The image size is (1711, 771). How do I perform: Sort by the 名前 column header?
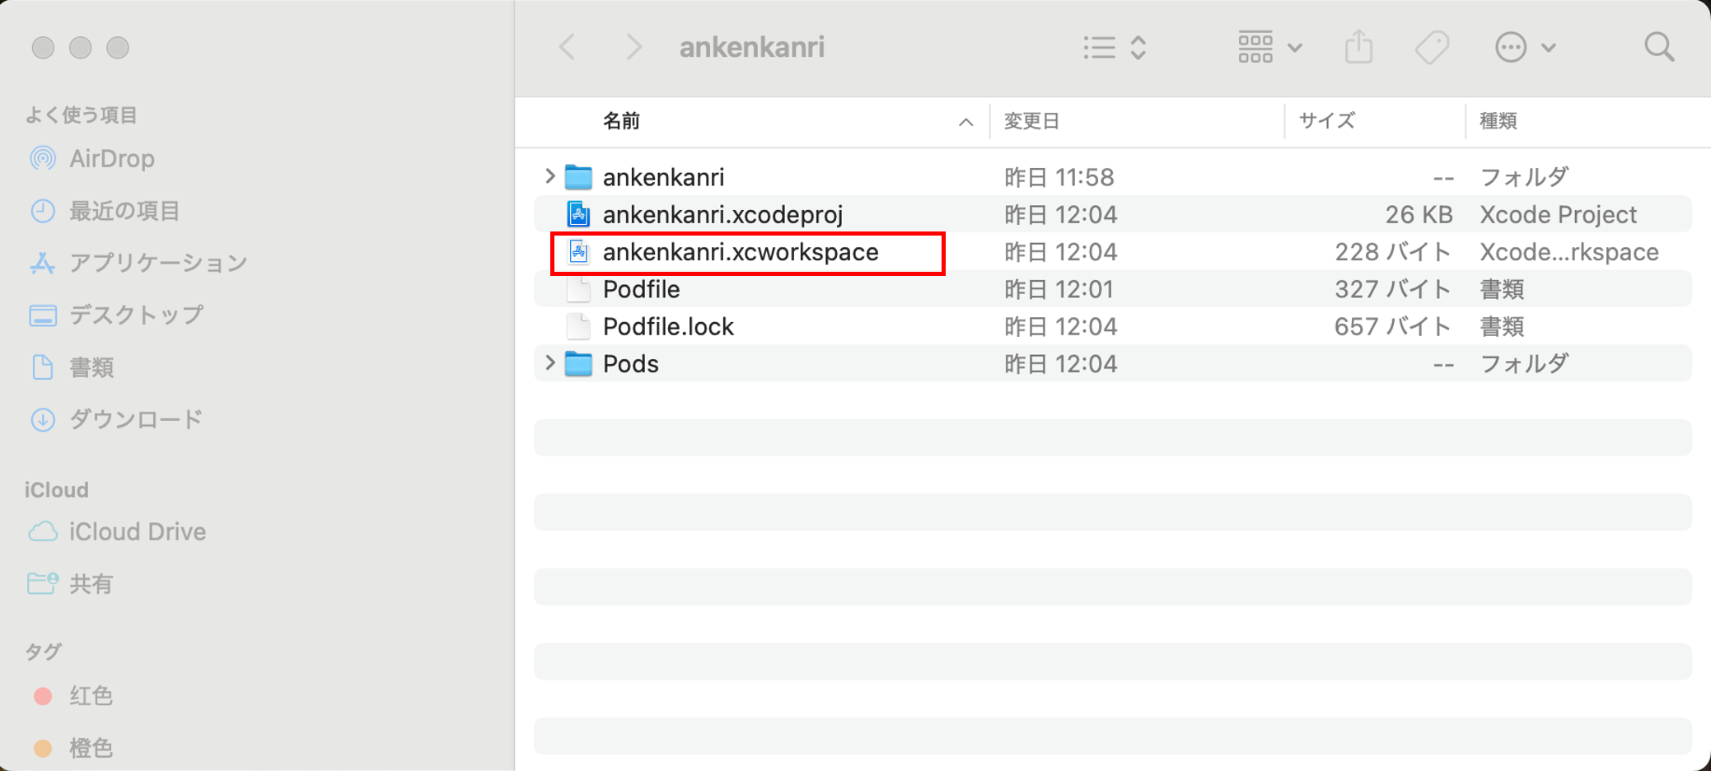pos(621,121)
